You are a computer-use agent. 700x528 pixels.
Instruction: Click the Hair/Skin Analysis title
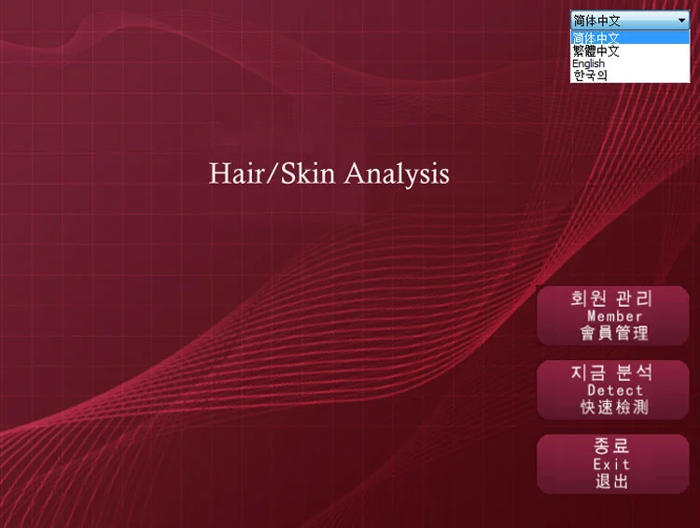329,174
